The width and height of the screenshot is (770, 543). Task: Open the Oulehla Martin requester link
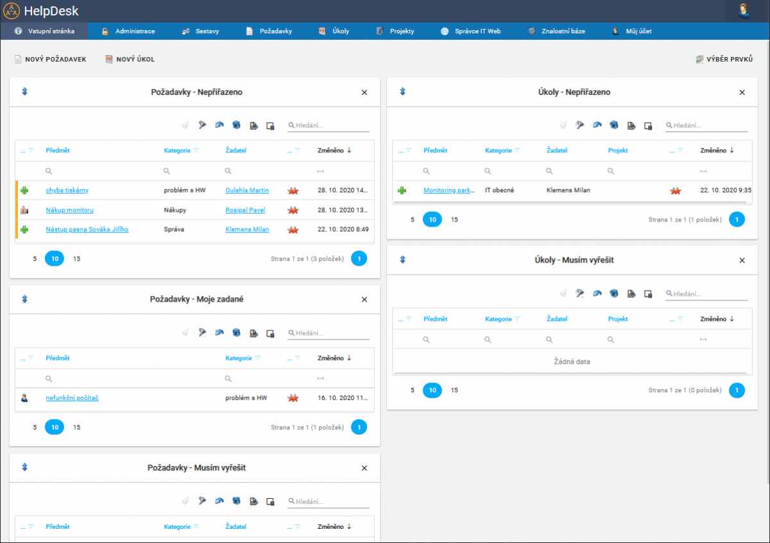pyautogui.click(x=247, y=191)
